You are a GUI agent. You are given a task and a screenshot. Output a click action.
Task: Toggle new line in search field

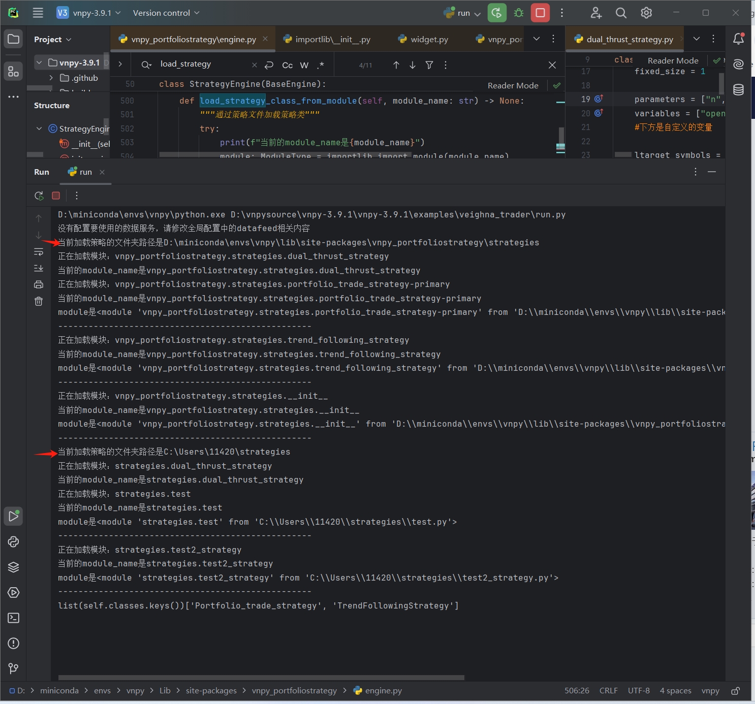pos(269,65)
